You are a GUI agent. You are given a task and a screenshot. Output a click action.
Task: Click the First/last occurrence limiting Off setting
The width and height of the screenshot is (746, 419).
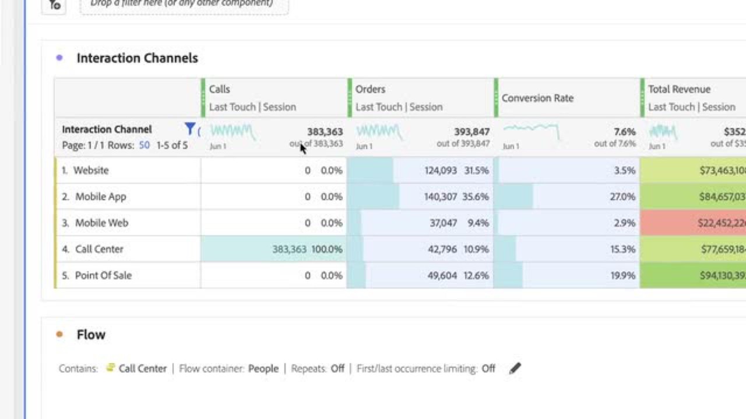(x=488, y=368)
